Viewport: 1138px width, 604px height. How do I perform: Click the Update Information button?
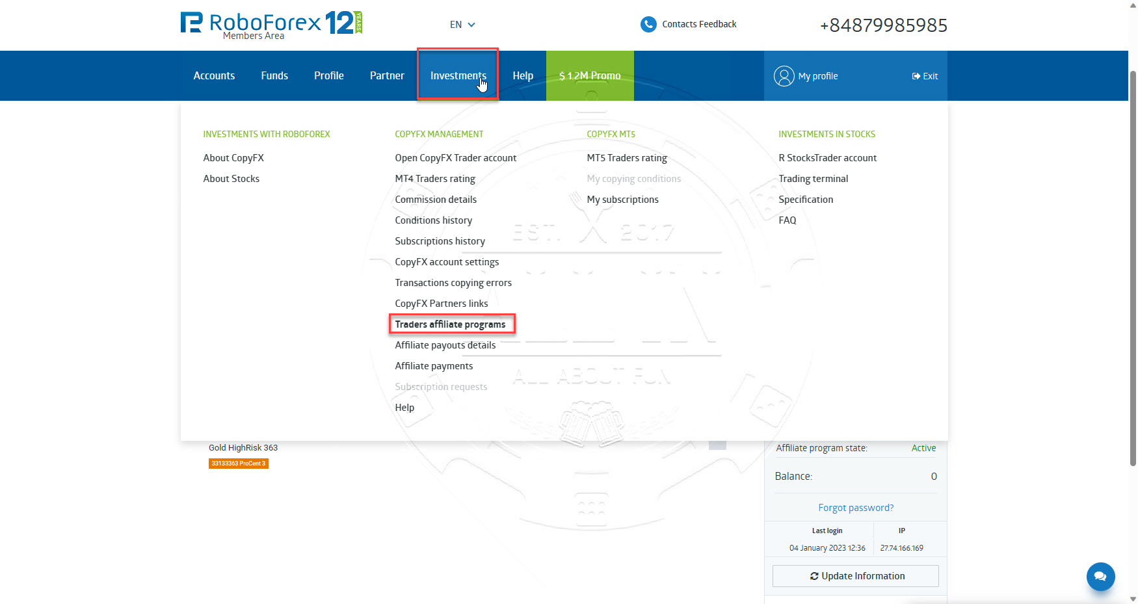click(856, 576)
